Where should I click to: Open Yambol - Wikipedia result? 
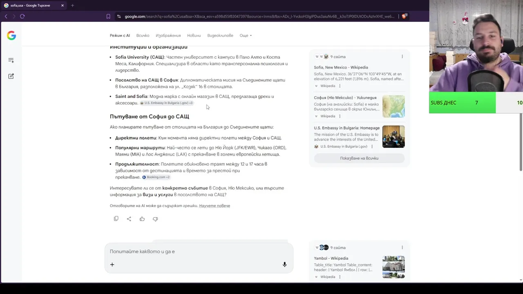click(x=331, y=258)
